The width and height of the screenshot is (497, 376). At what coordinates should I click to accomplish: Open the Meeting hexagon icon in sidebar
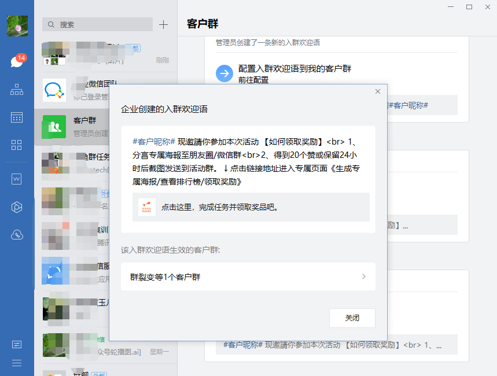(17, 207)
